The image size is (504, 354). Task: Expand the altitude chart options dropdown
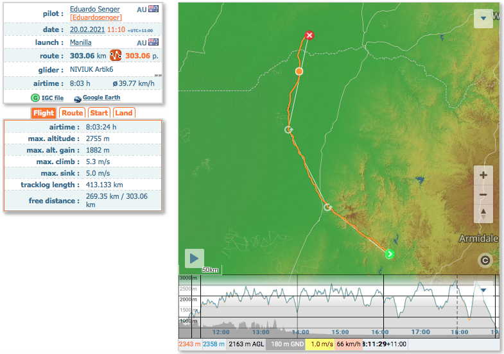(x=483, y=290)
